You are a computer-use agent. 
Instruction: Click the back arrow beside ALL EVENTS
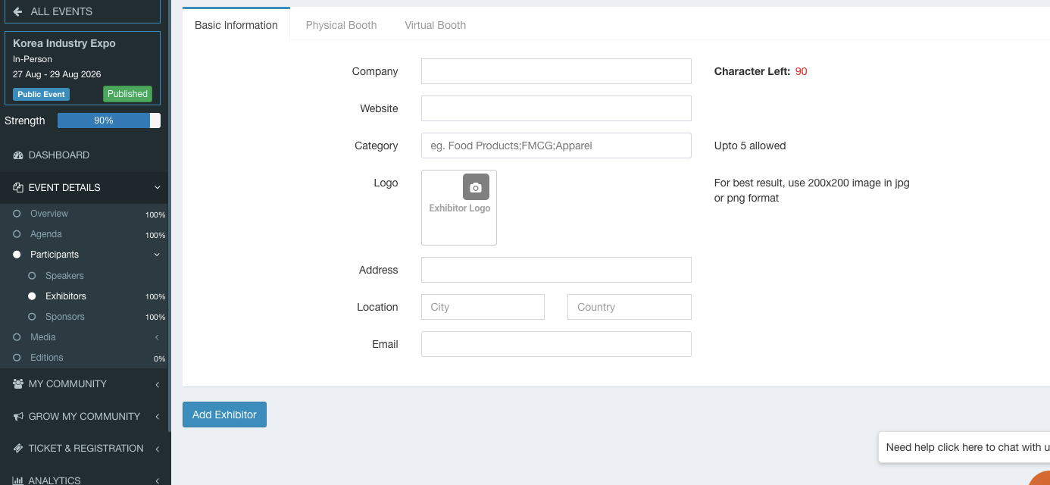[17, 11]
